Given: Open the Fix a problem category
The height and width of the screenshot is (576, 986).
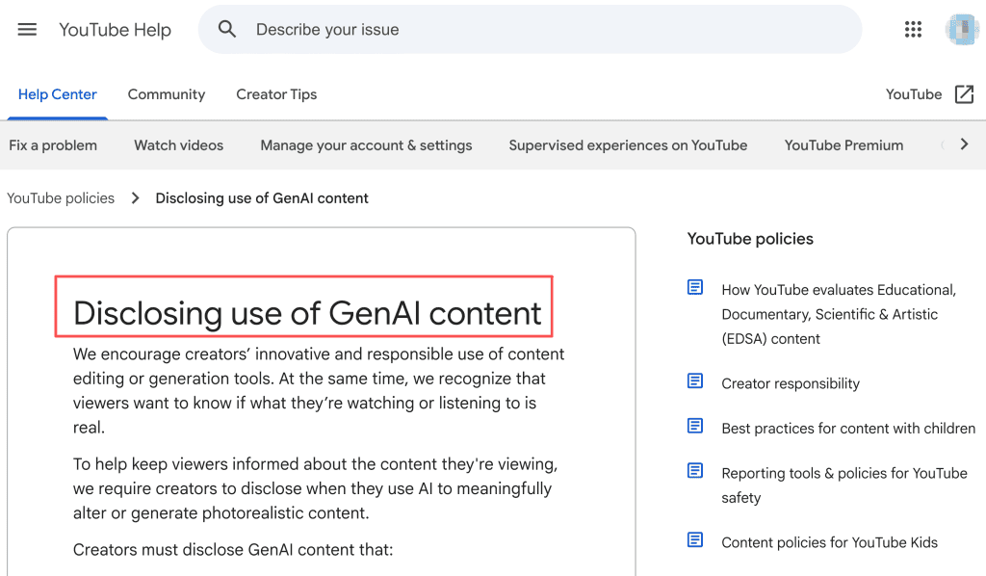Looking at the screenshot, I should tap(53, 145).
